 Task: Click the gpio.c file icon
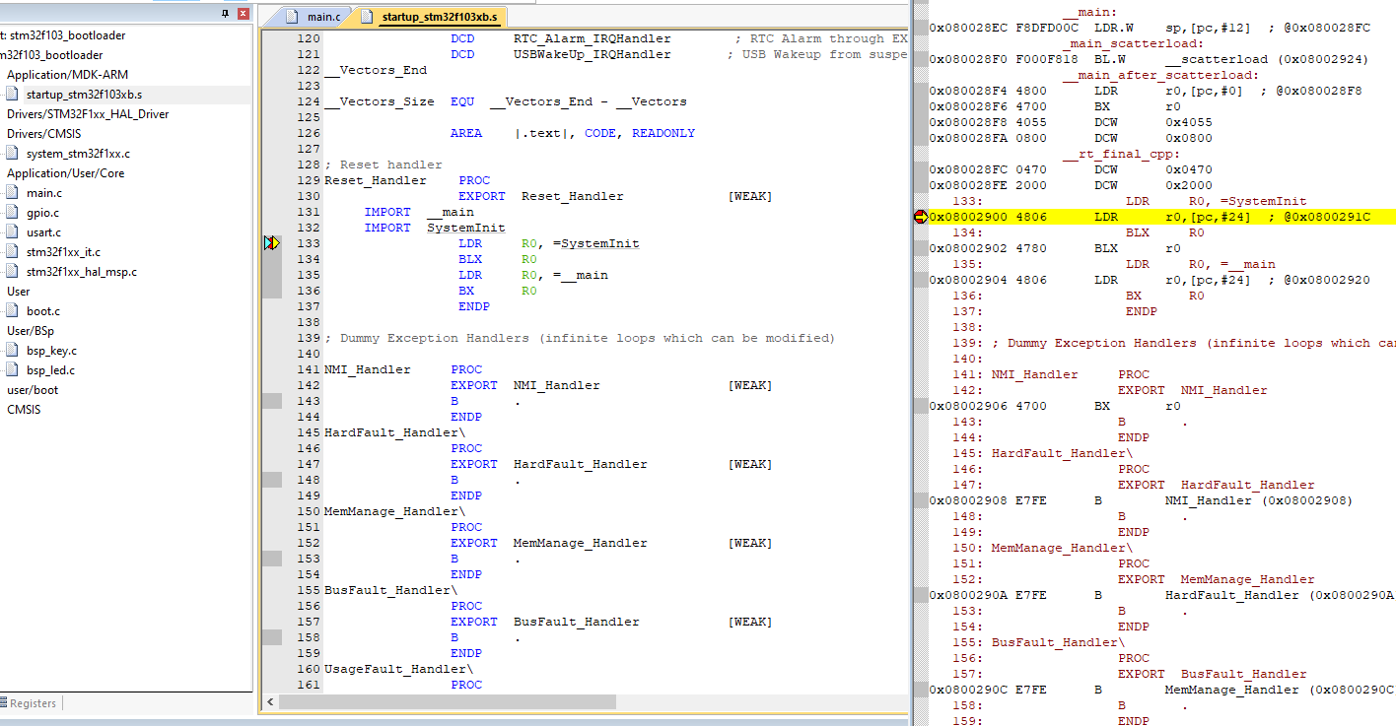click(10, 212)
